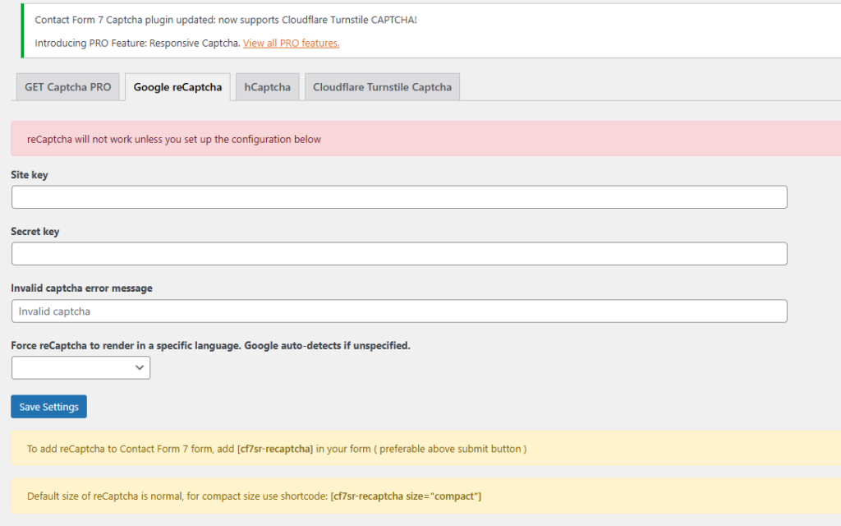This screenshot has height=526, width=841.
Task: Follow the View all PRO features link
Action: [x=292, y=43]
